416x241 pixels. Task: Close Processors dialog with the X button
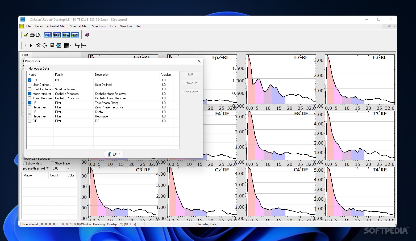[x=199, y=61]
